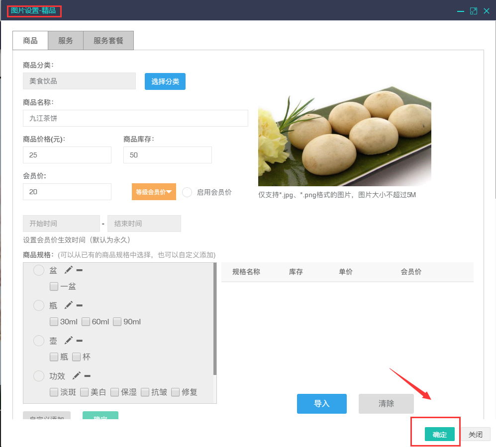Screen dimensions: 496x447
Task: Click the 库存 column header
Action: tap(296, 272)
